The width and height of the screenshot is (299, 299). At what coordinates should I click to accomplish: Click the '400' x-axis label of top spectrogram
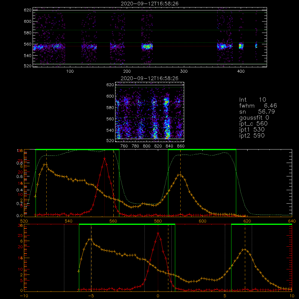[241, 71]
